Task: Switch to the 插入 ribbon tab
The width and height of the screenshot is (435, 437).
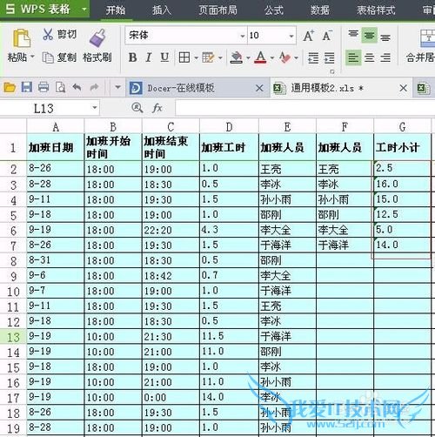Action: click(x=162, y=10)
